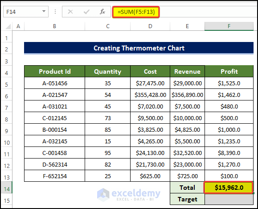This screenshot has width=258, height=209.
Task: Click the Enter checkmark formula icon
Action: click(86, 12)
